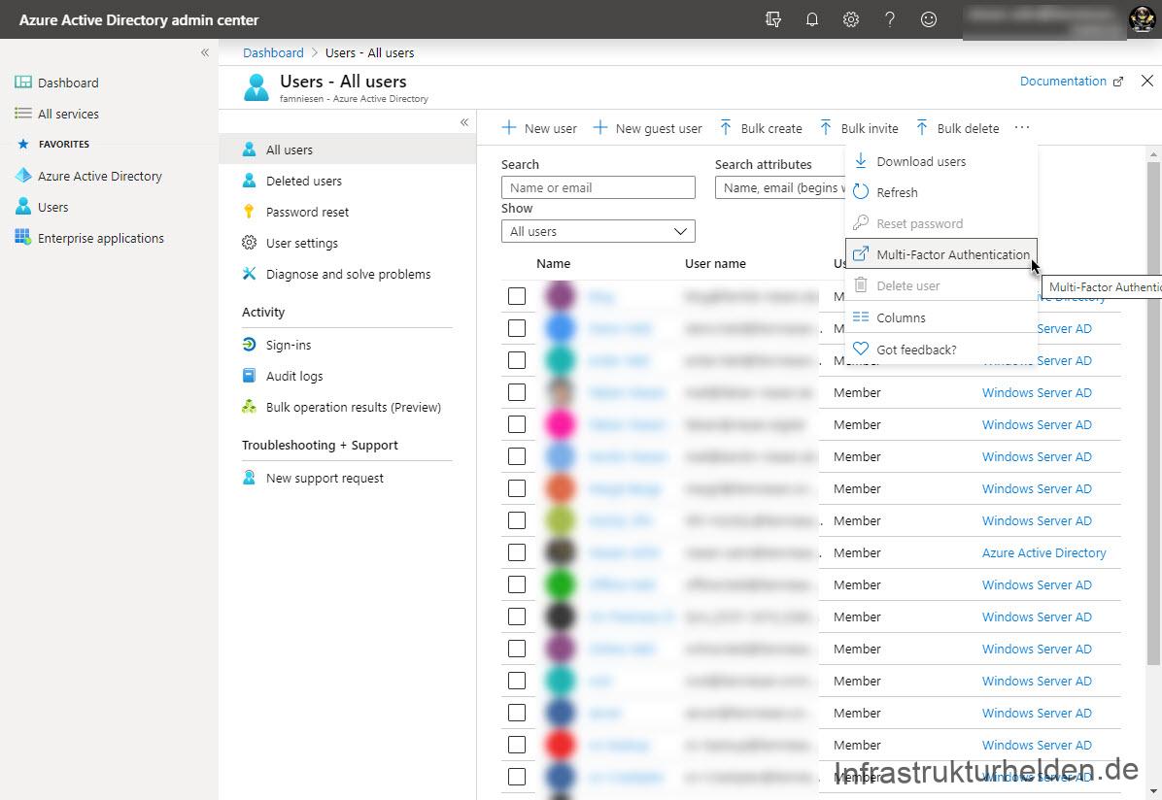Collapse the Users blade menu
Screen dimensions: 1162x800
pyautogui.click(x=463, y=122)
